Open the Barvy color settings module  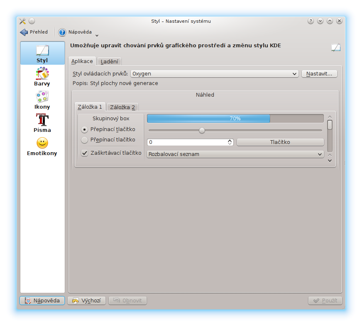tap(42, 77)
